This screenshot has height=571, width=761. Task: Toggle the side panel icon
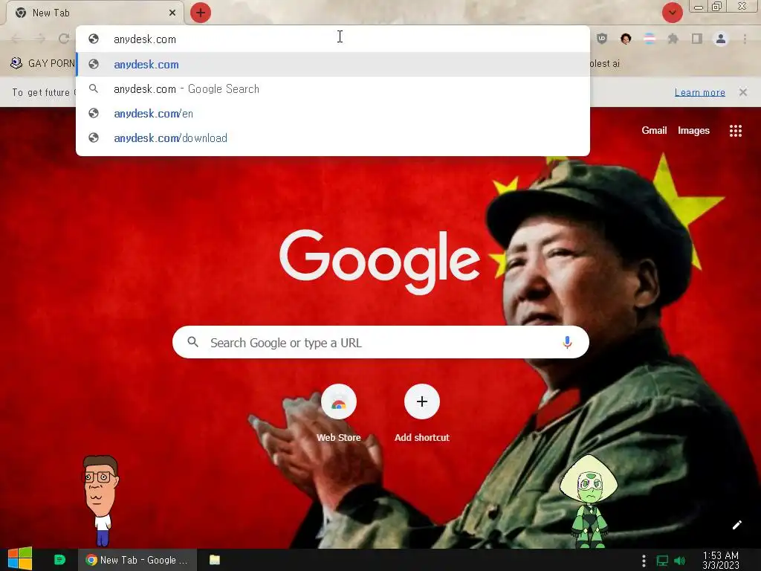(697, 39)
